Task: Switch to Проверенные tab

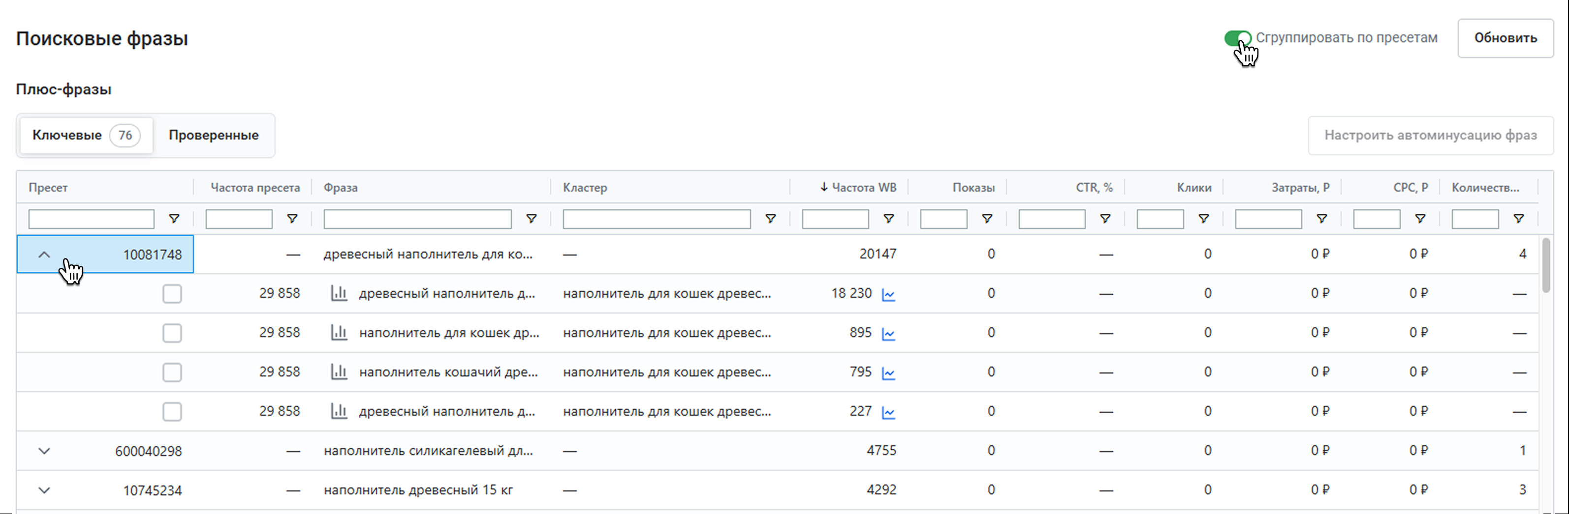Action: [214, 135]
